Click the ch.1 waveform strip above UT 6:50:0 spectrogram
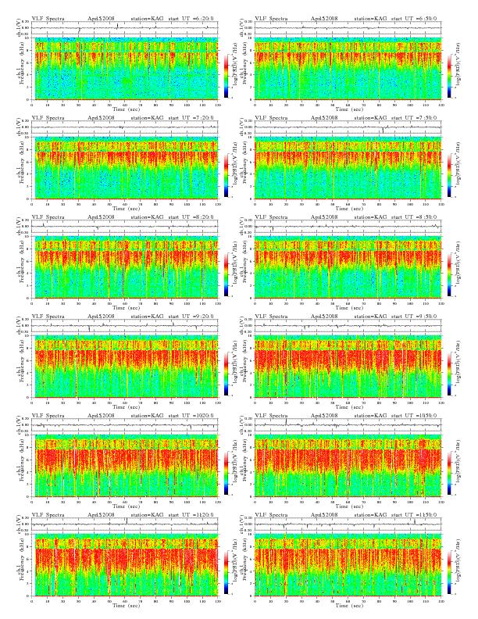The width and height of the screenshot is (478, 619). (x=348, y=28)
